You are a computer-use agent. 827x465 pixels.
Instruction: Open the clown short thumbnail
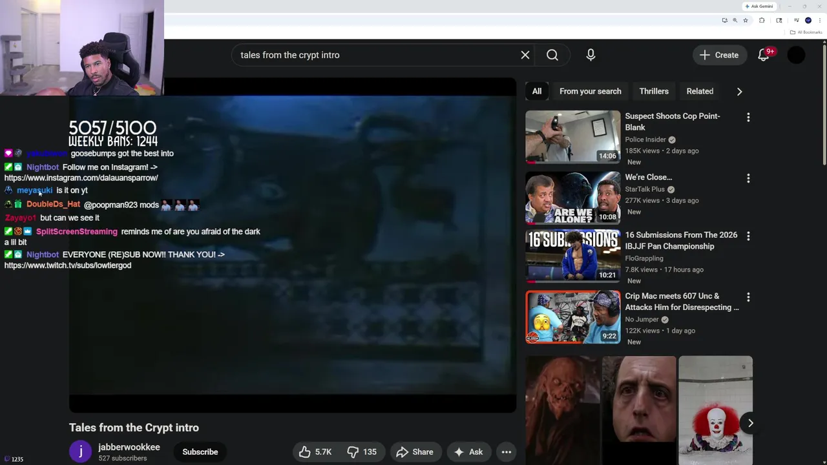point(715,410)
